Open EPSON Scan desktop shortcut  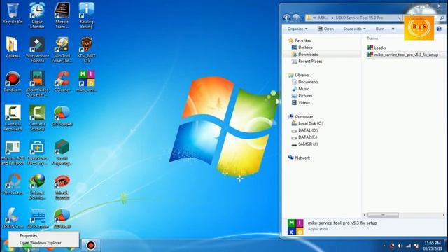(x=13, y=218)
